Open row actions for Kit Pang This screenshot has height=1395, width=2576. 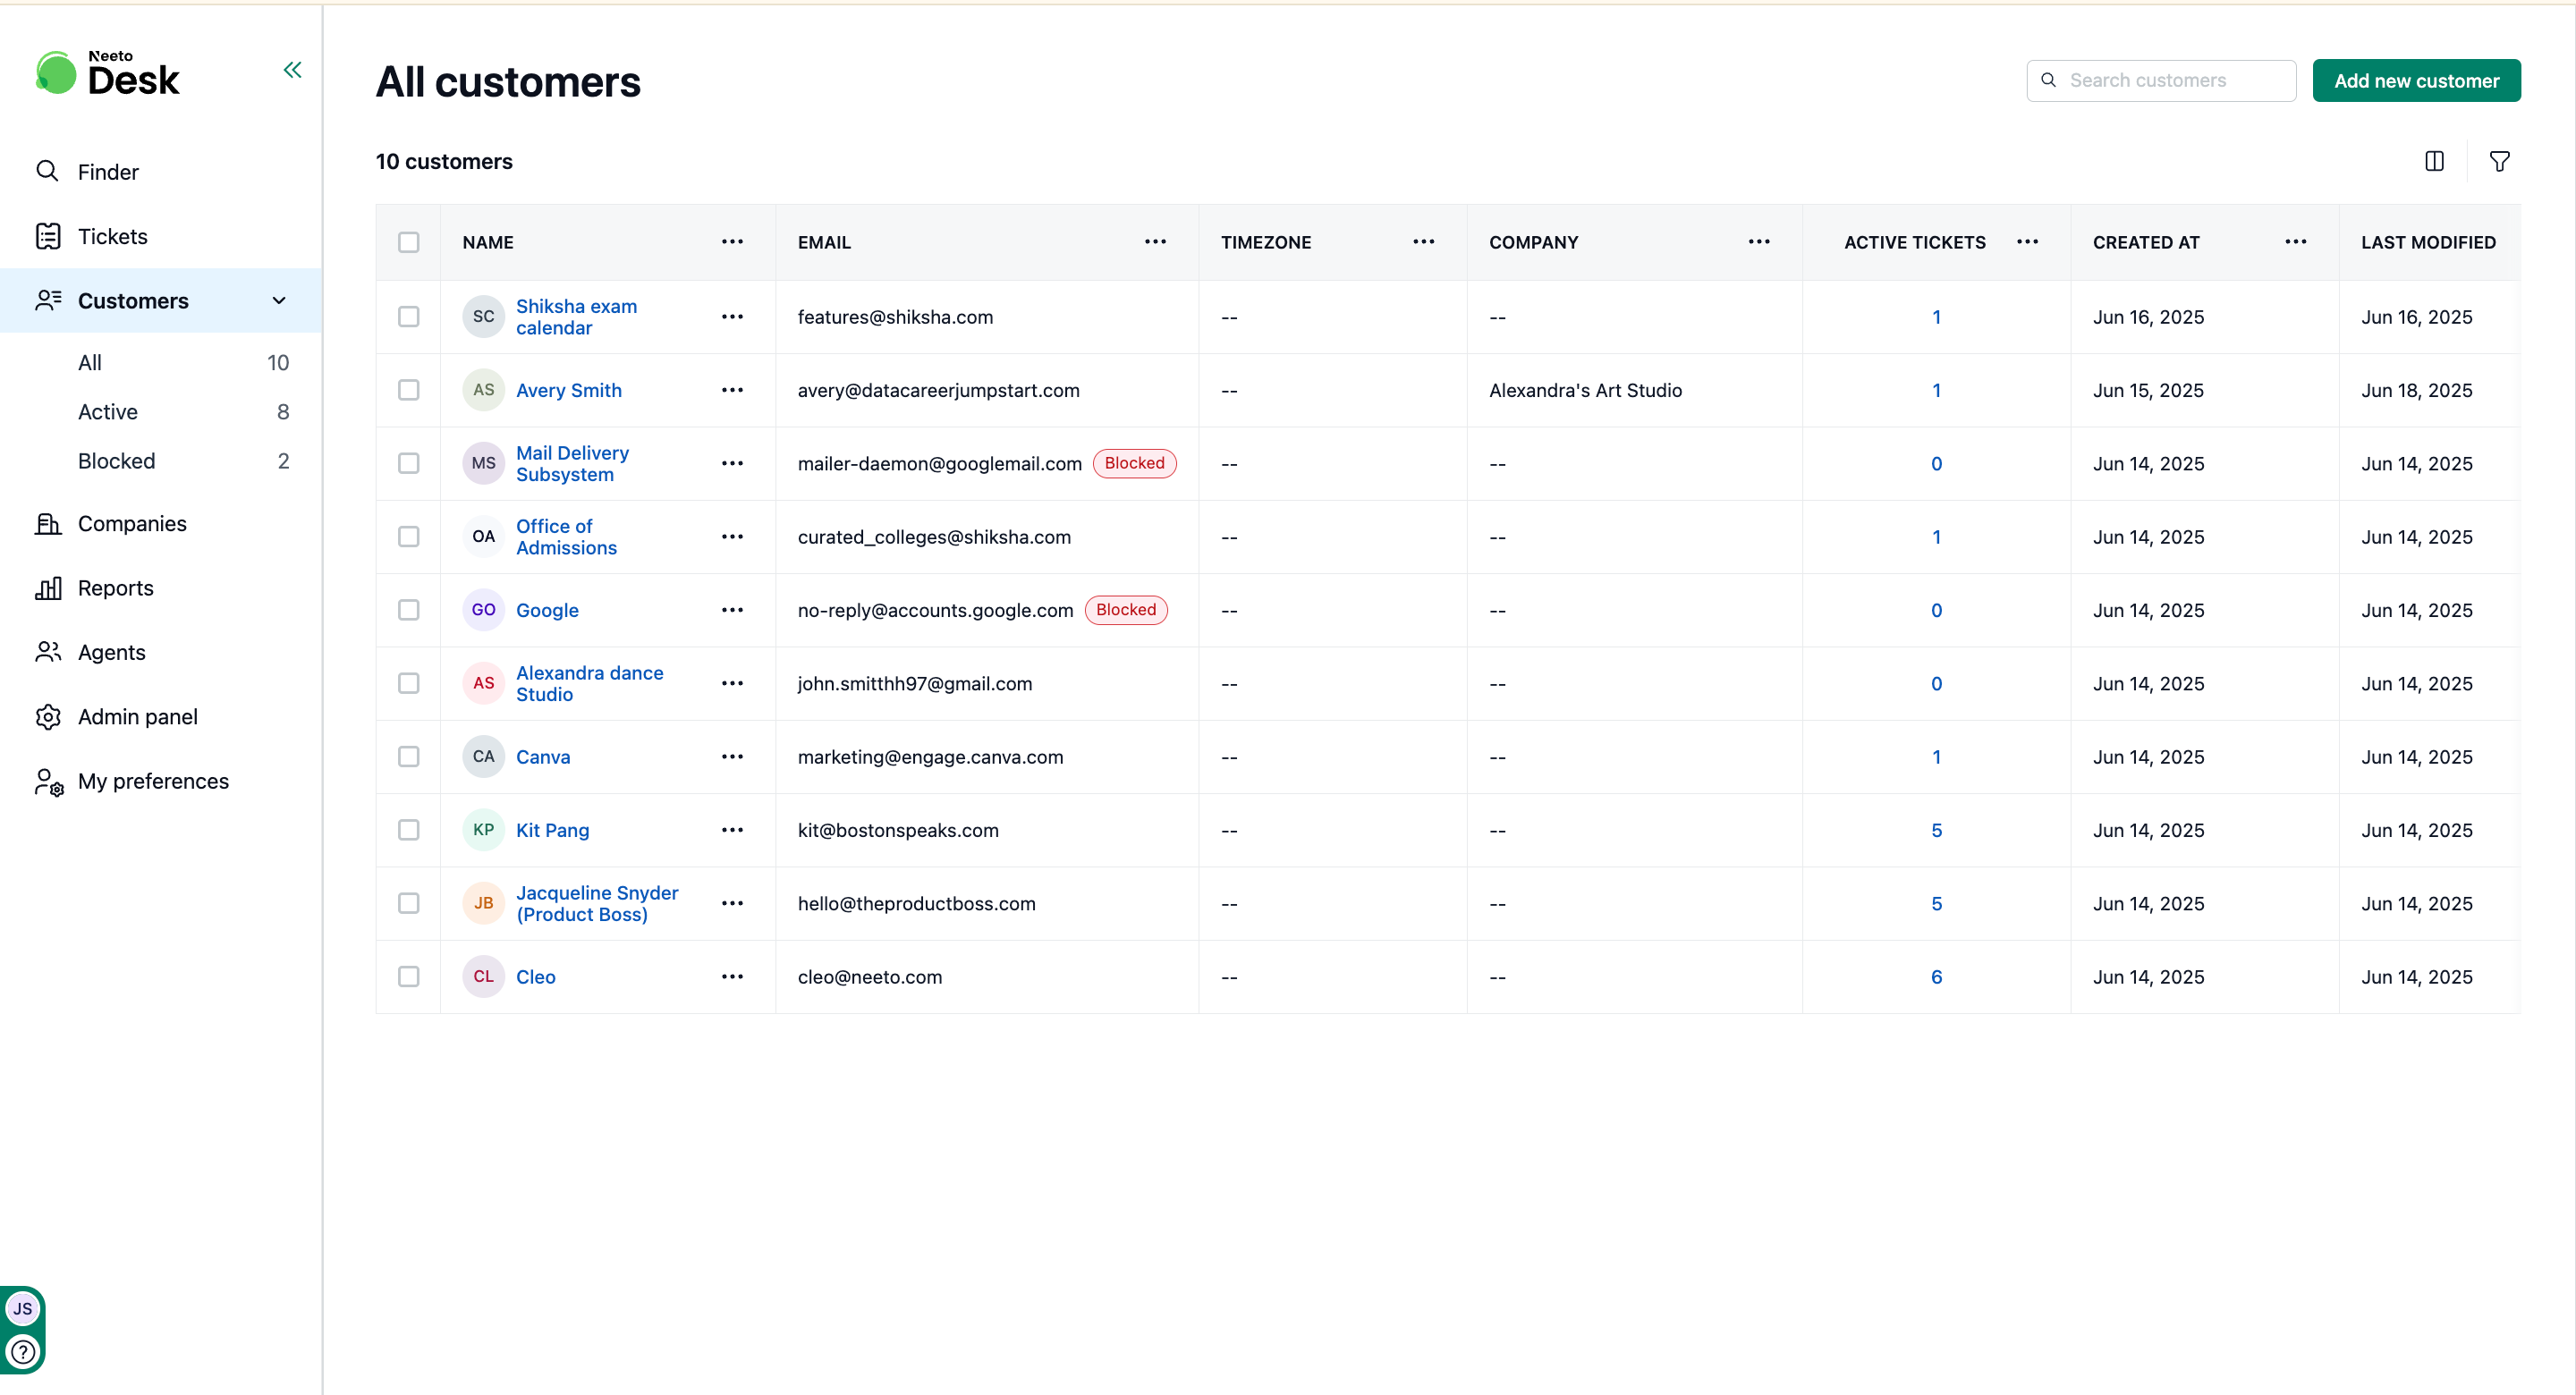pyautogui.click(x=732, y=830)
